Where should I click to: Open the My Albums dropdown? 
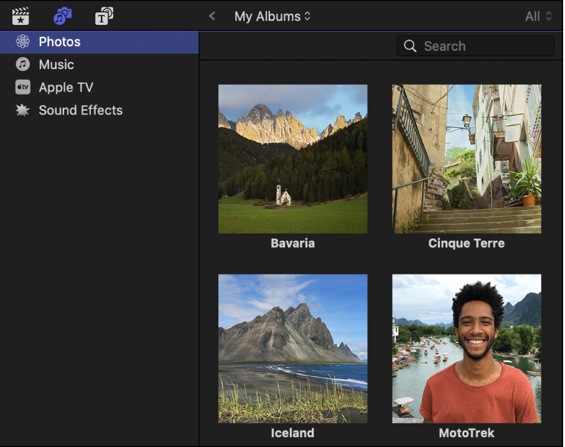273,16
